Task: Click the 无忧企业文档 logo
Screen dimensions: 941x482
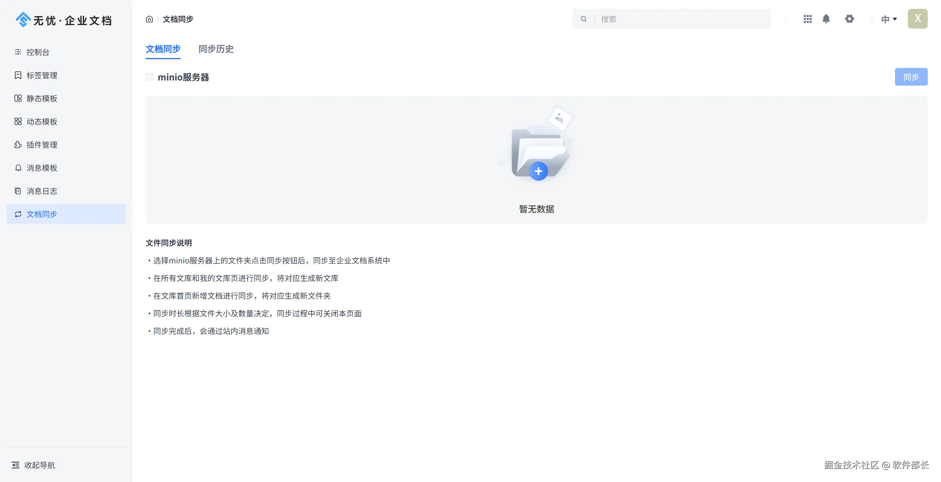Action: tap(64, 20)
